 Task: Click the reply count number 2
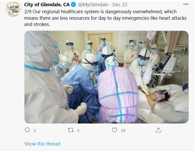(x=35, y=130)
